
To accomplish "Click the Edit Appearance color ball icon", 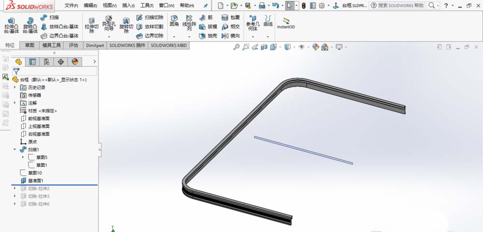I will 315,47.
